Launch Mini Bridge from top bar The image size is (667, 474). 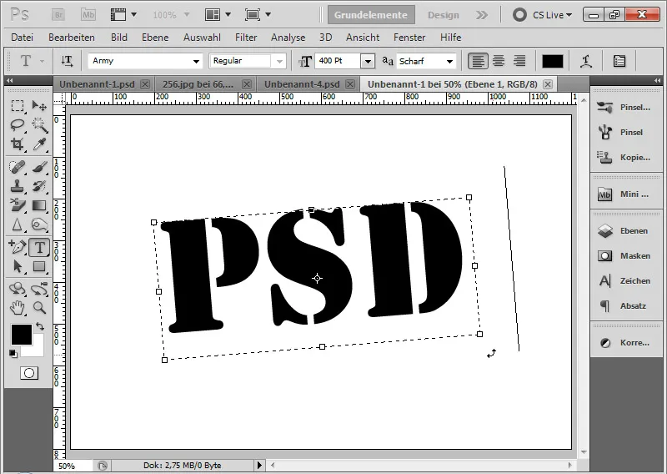pos(88,15)
